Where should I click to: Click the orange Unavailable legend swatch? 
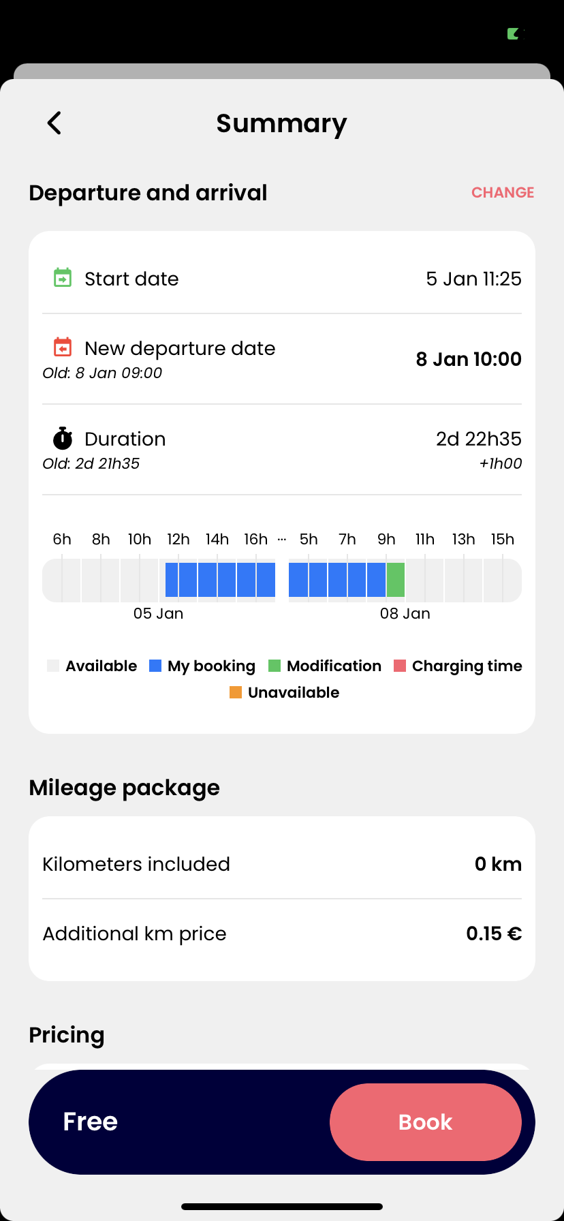coord(236,692)
